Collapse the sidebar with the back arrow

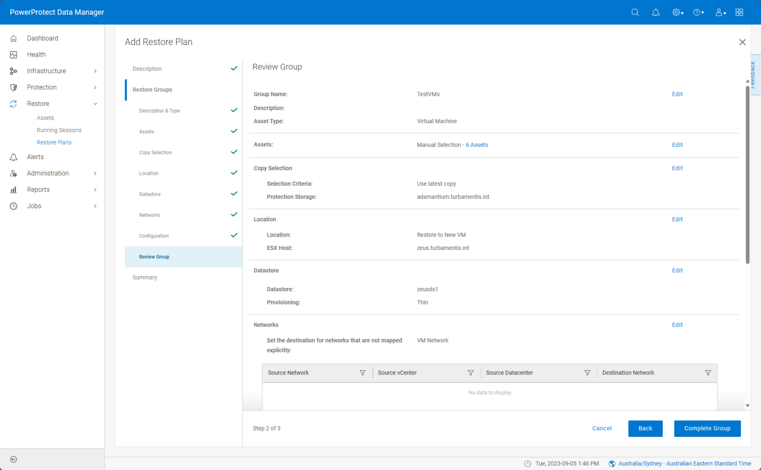point(13,460)
